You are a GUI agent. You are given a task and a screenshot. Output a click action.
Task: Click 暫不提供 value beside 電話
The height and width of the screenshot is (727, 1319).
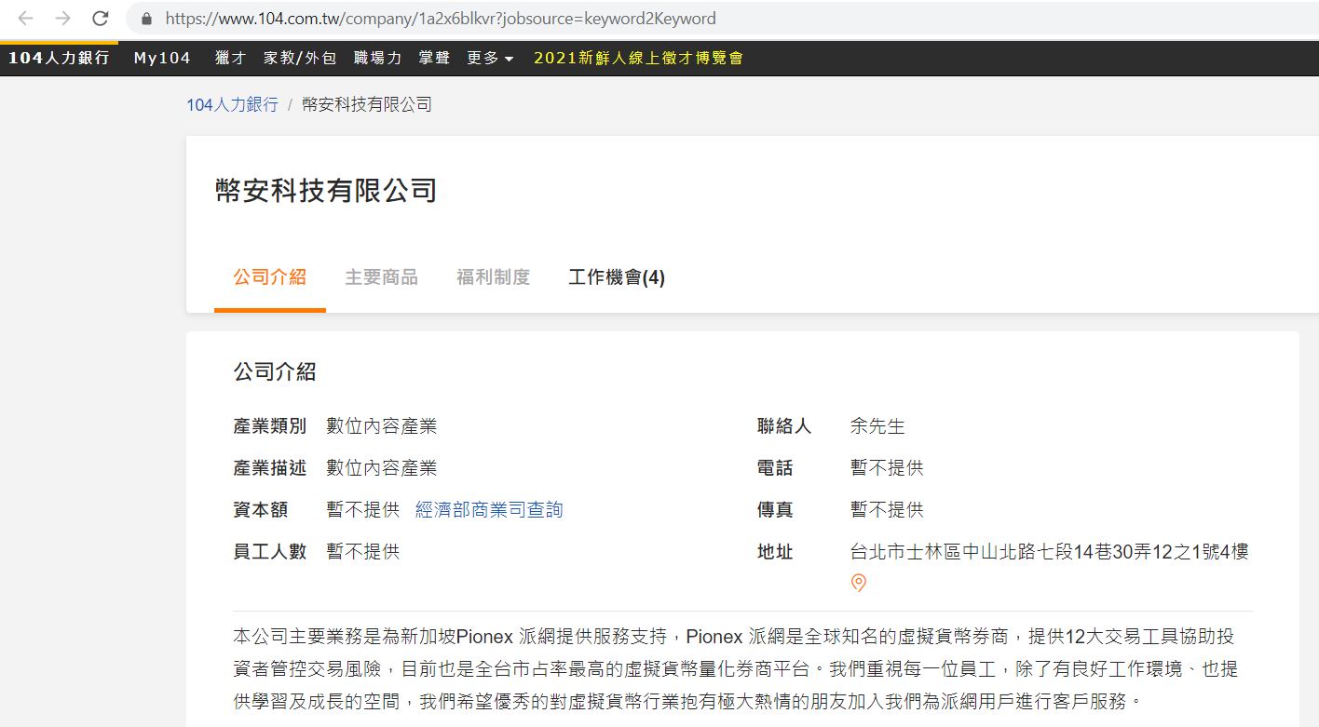887,468
